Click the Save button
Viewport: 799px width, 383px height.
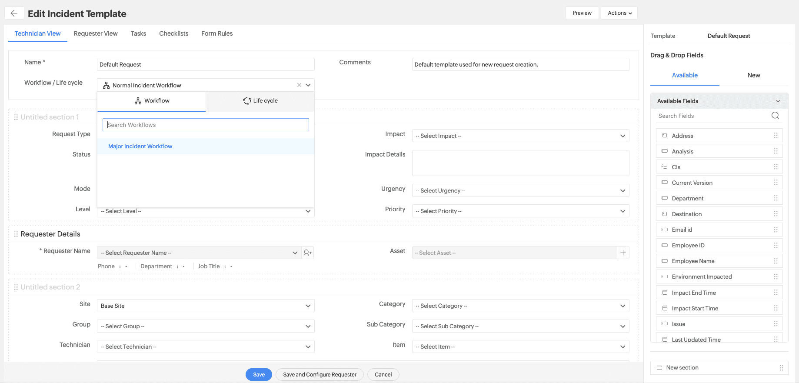coord(259,375)
